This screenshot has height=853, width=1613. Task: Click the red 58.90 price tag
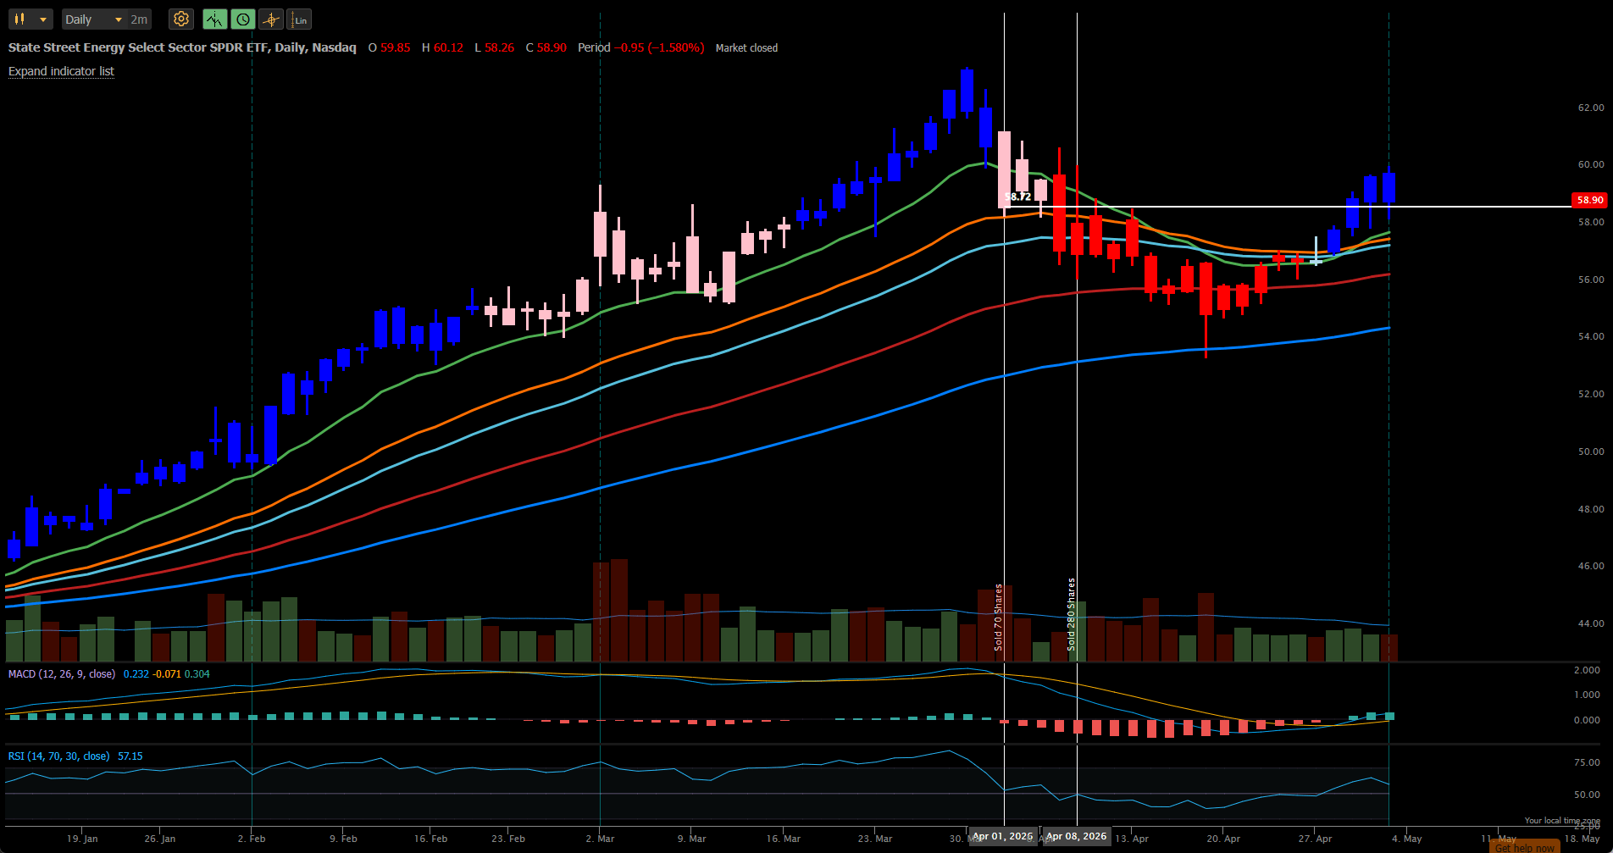pos(1589,200)
